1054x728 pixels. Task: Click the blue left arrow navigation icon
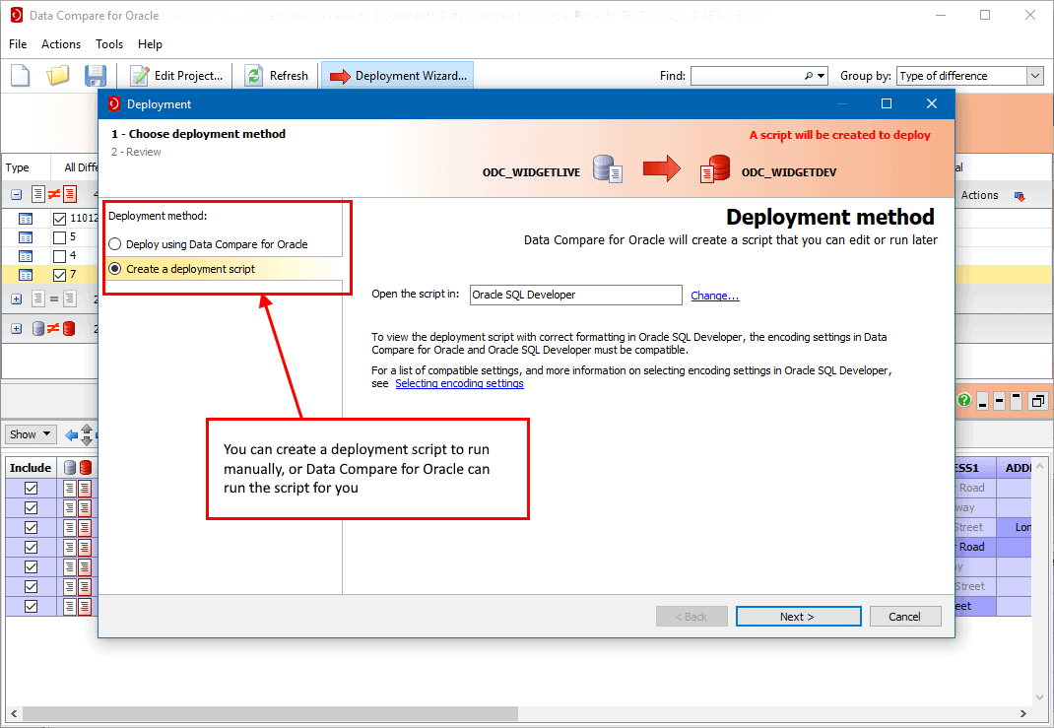70,434
